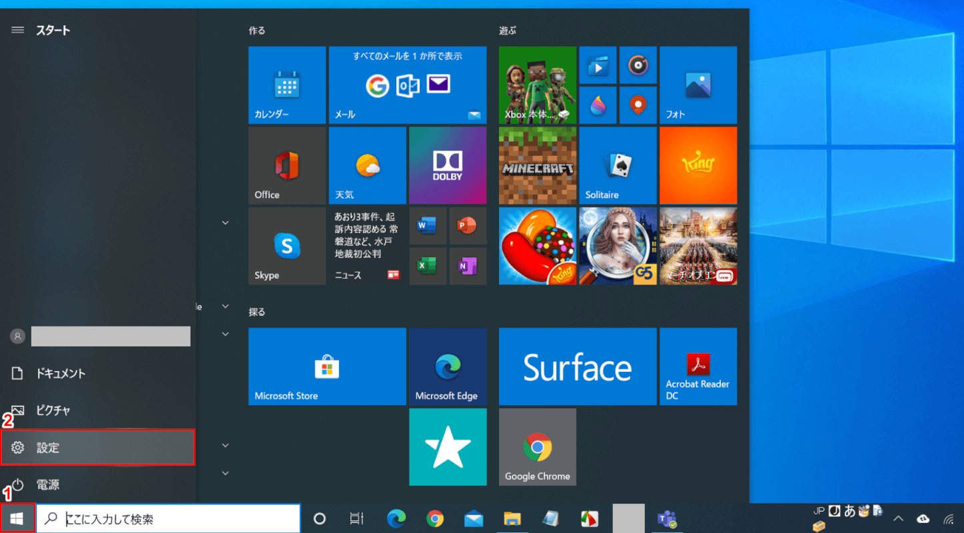This screenshot has width=964, height=533.
Task: Open Edge from the taskbar
Action: point(397,518)
